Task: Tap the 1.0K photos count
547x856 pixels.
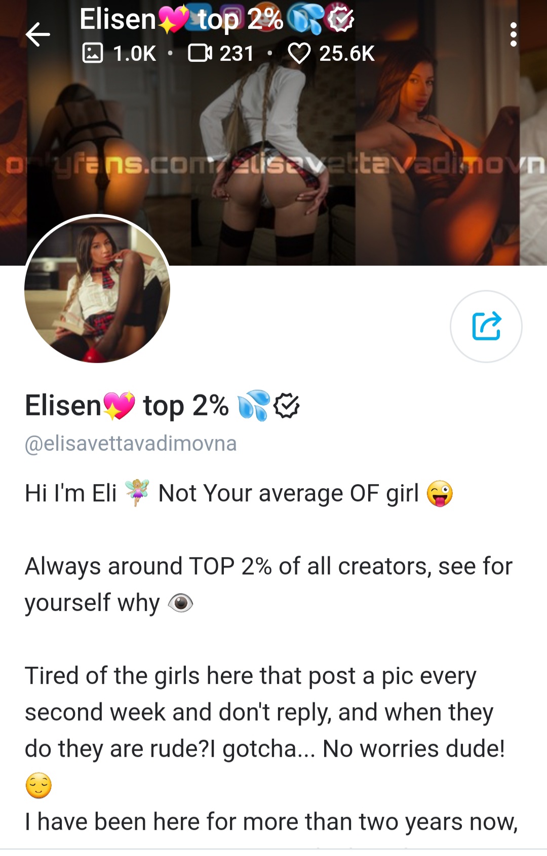Action: click(134, 53)
